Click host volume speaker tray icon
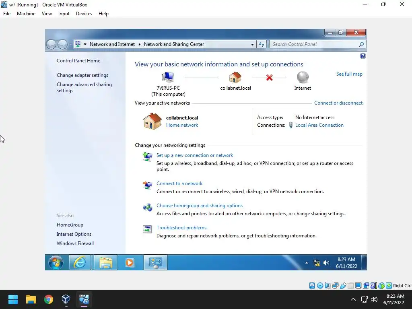The height and width of the screenshot is (309, 412). pyautogui.click(x=374, y=299)
